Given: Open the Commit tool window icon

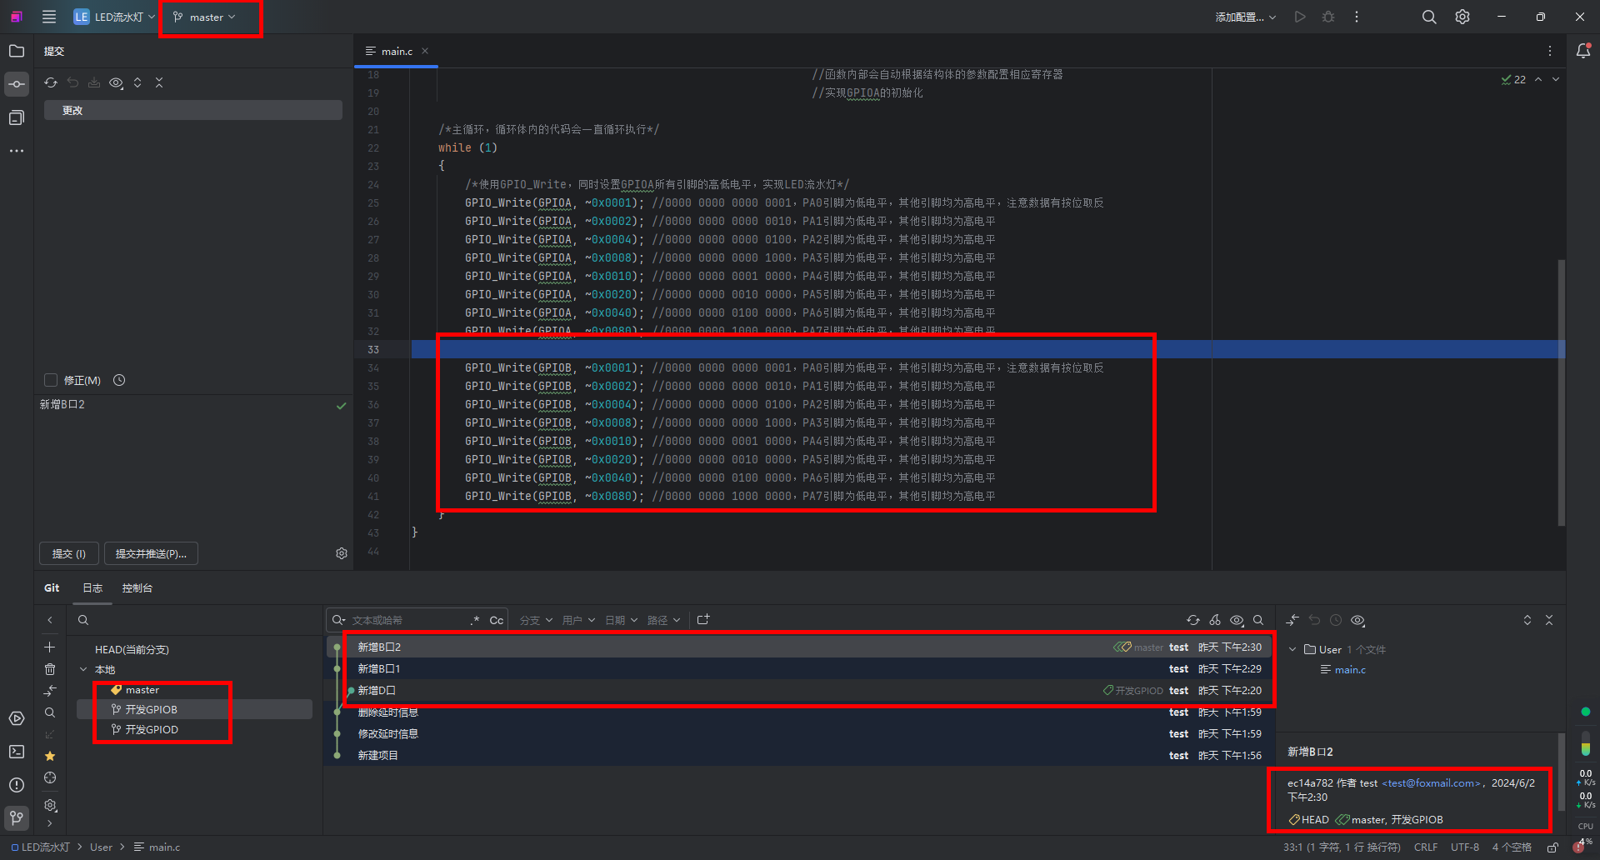Looking at the screenshot, I should tap(17, 84).
